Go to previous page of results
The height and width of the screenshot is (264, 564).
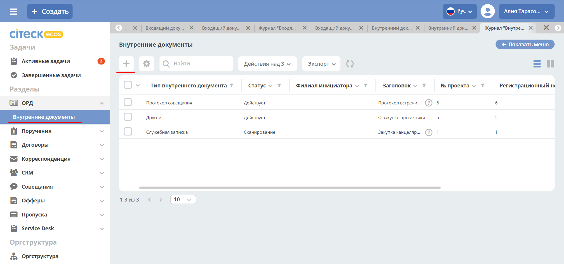[150, 199]
